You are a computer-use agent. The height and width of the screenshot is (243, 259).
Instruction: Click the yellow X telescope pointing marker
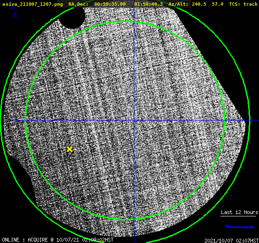70,150
